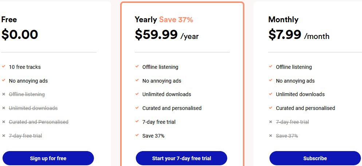Click Yearly plan 7-day free trial feature text
Image resolution: width=362 pixels, height=166 pixels.
pos(159,122)
